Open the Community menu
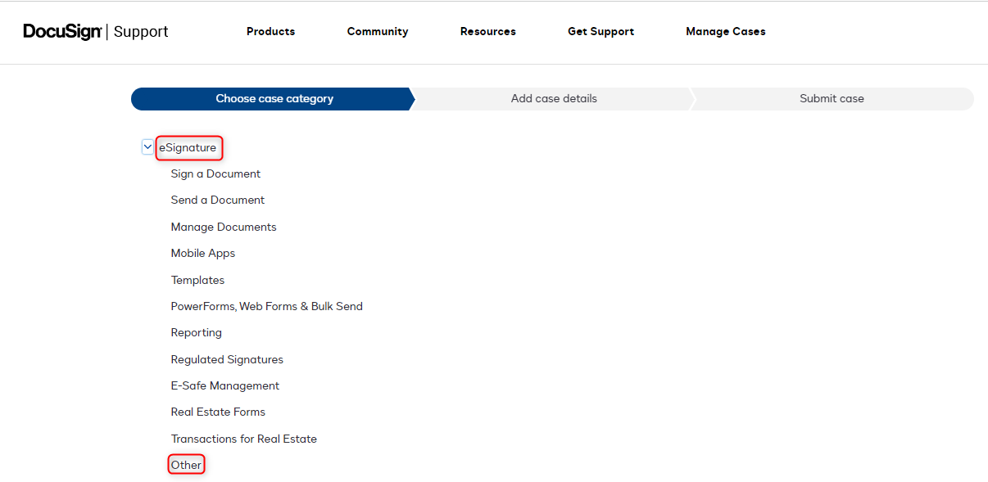The image size is (988, 482). coord(377,32)
